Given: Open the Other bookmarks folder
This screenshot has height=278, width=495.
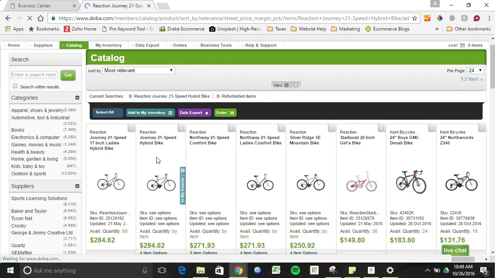Looking at the screenshot, I should pyautogui.click(x=468, y=29).
